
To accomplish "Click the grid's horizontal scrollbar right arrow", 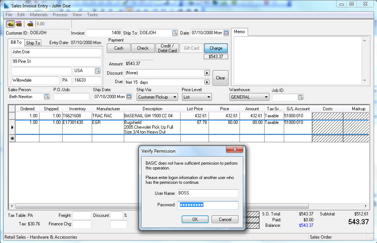I will [x=366, y=206].
